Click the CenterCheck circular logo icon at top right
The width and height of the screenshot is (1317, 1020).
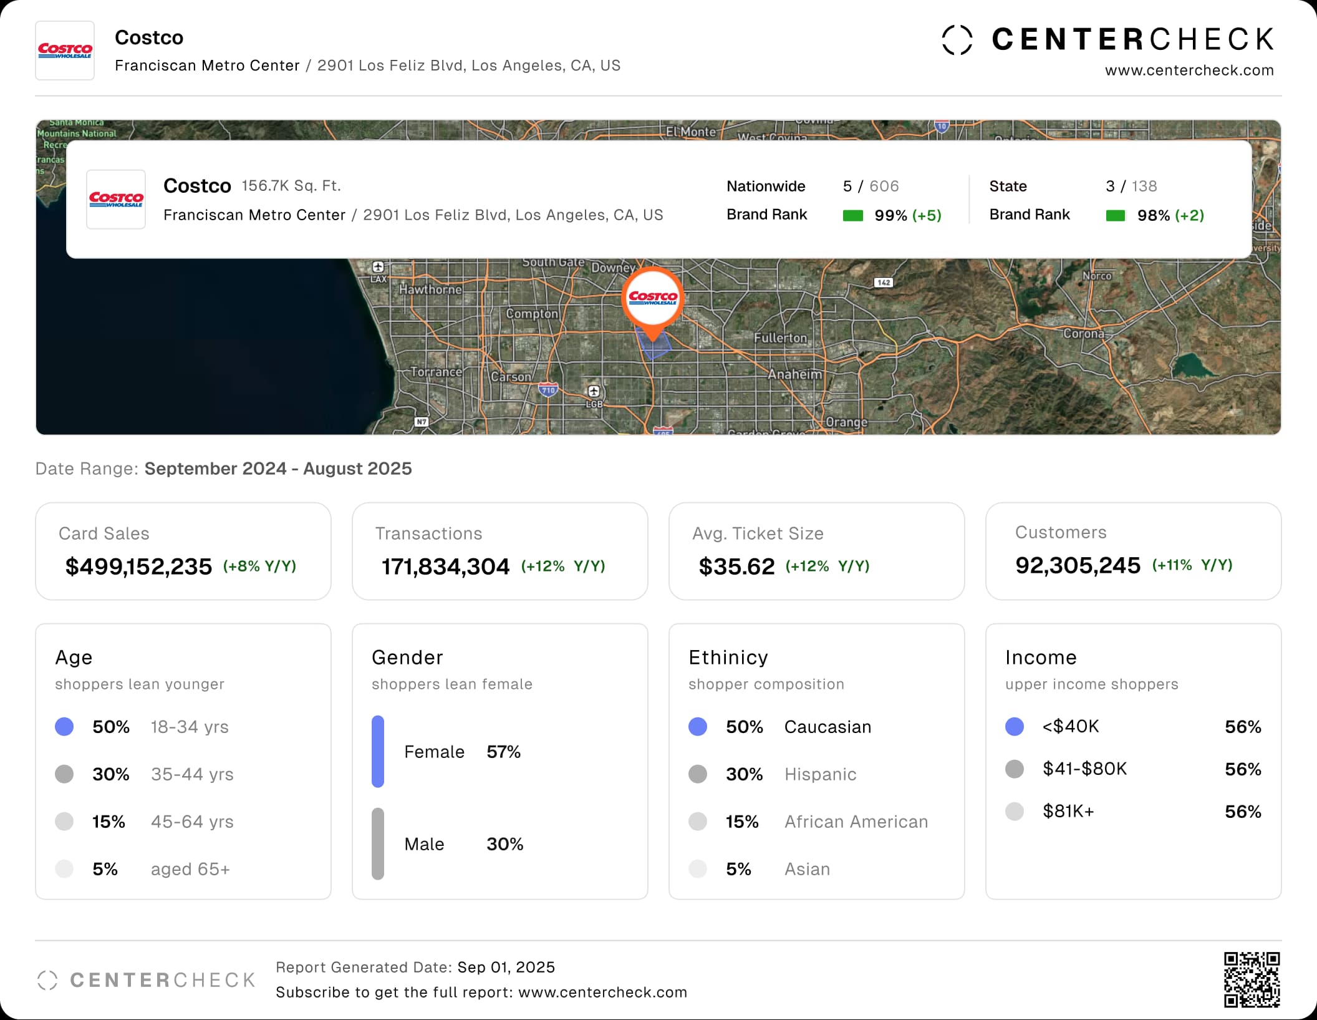pyautogui.click(x=957, y=40)
